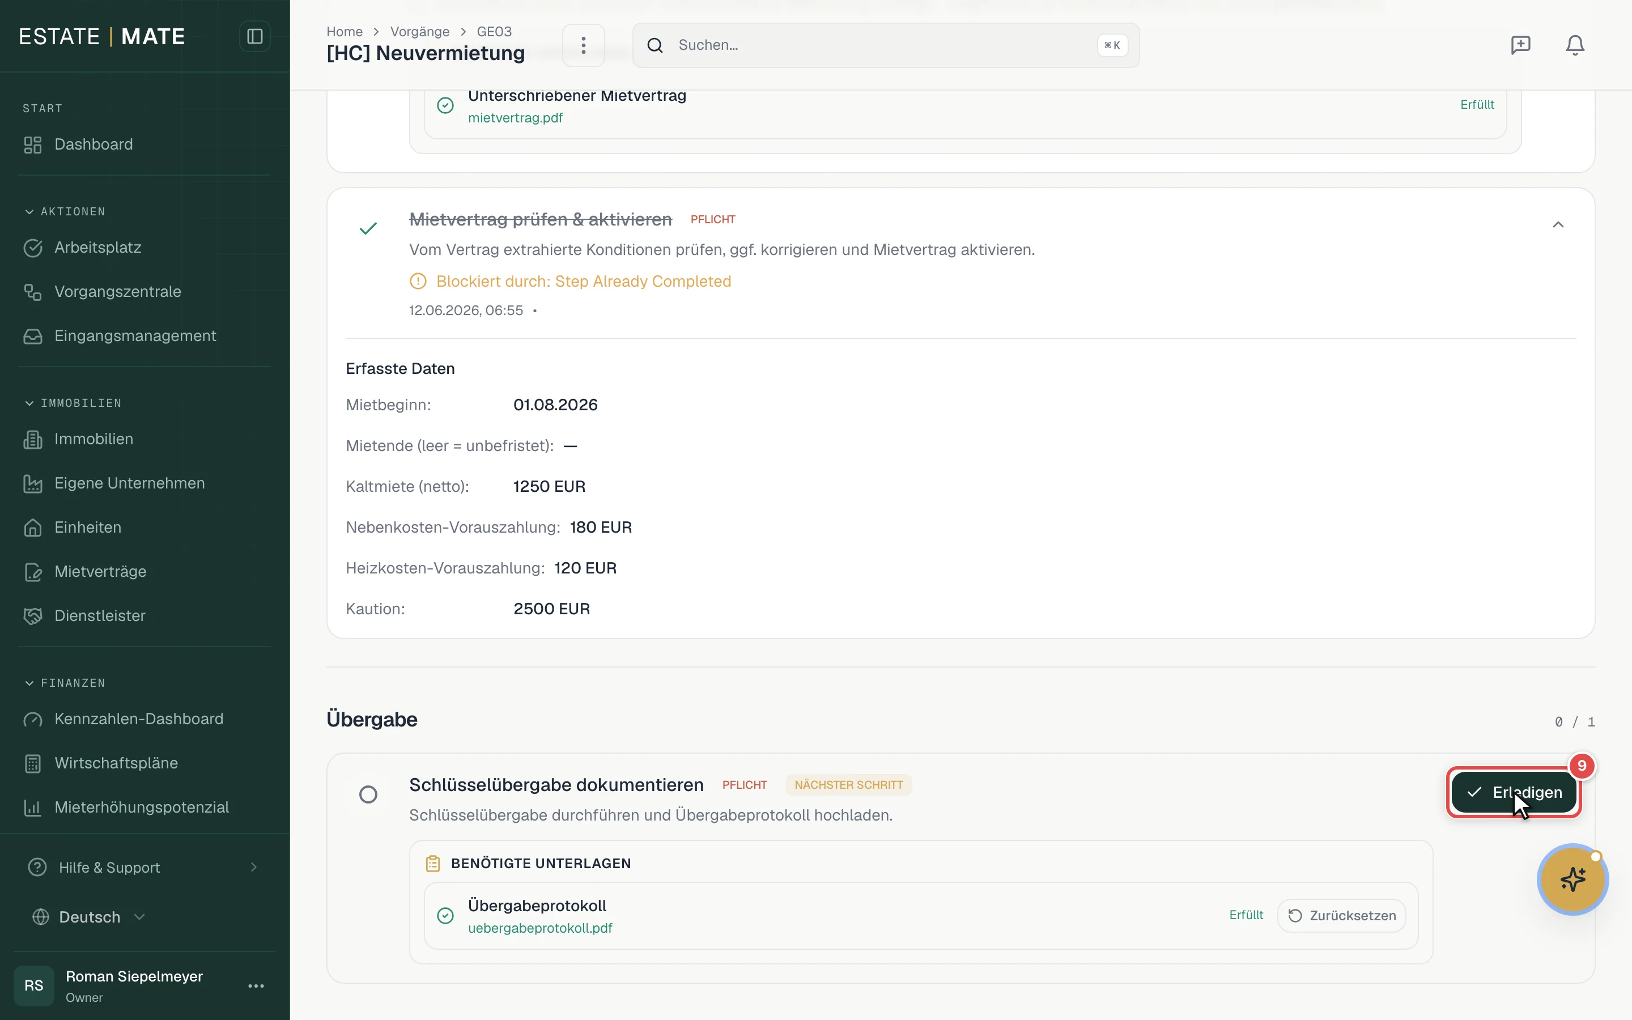Open the feedback message icon
The width and height of the screenshot is (1632, 1020).
pos(1520,45)
